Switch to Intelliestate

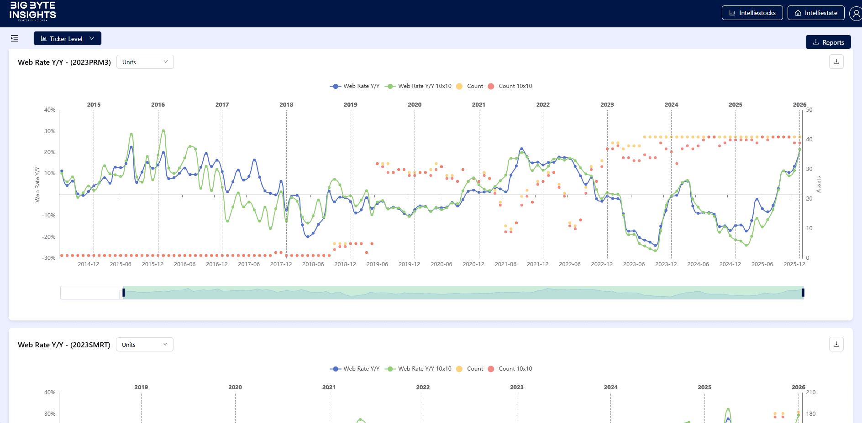(816, 13)
